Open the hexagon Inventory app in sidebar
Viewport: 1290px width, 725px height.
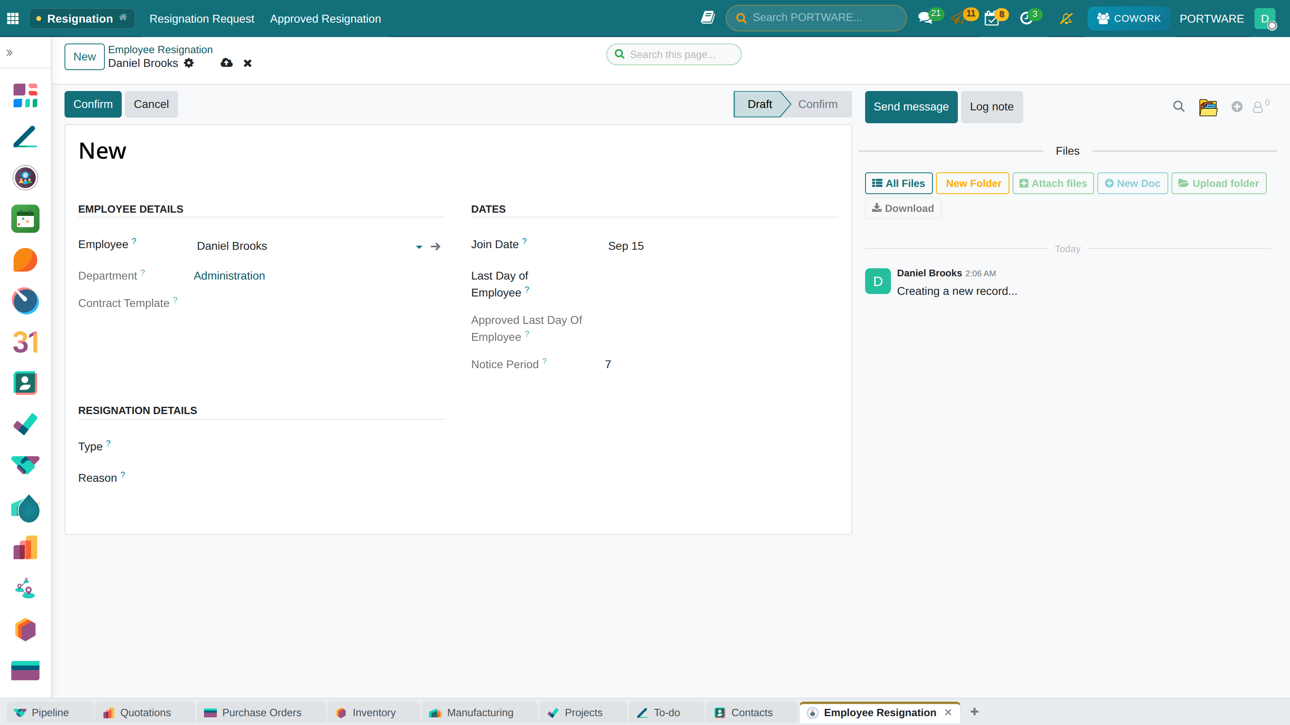25,630
